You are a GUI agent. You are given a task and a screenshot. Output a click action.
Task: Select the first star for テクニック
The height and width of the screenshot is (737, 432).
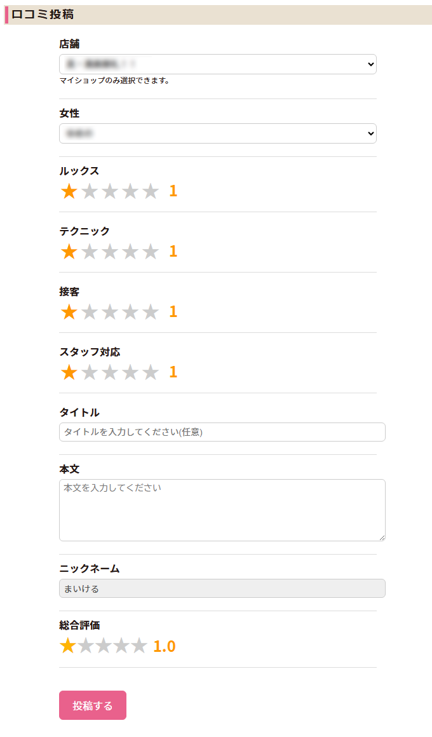(69, 252)
